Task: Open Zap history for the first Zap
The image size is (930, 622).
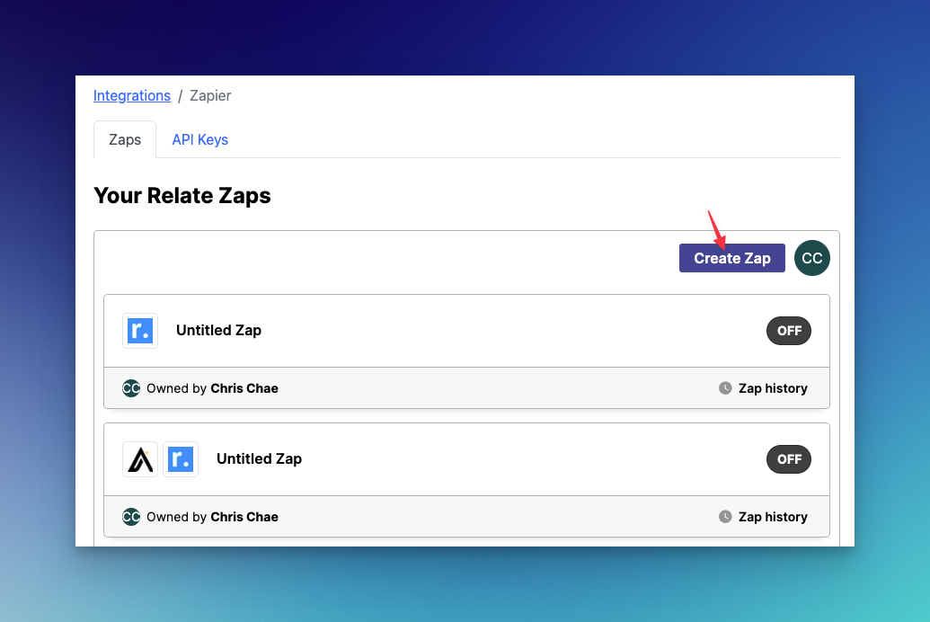Action: coord(773,388)
